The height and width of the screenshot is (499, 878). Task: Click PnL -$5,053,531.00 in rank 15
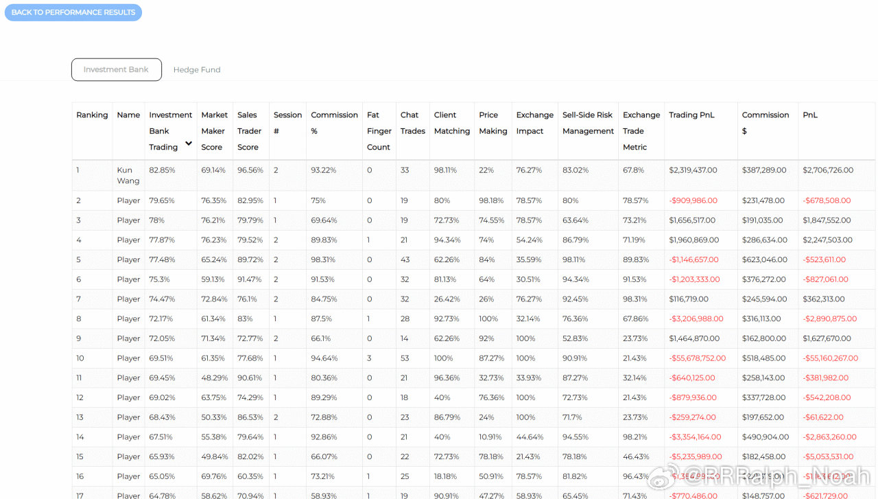pos(829,457)
